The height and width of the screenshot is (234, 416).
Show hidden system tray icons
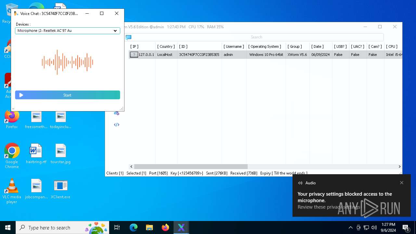[x=350, y=227]
